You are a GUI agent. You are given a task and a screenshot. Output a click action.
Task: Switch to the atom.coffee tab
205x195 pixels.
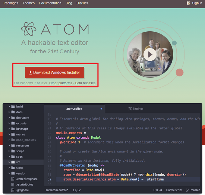click(75, 108)
